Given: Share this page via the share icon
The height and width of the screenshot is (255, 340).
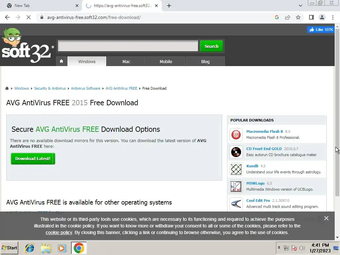Looking at the screenshot, I should point(288,17).
